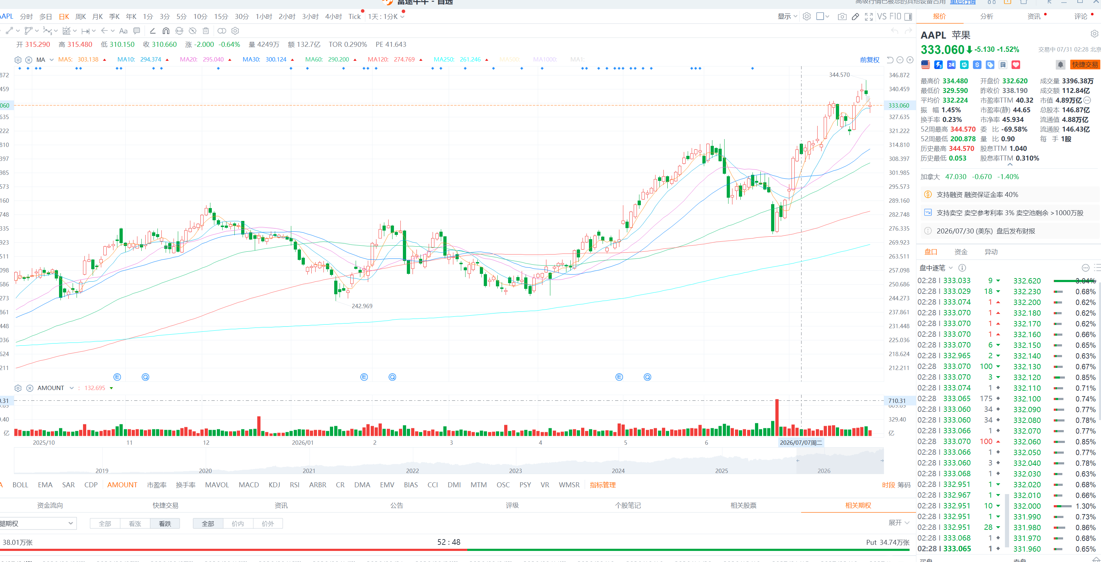Remove the AMOUNT indicator panel
Screen dimensions: 1101x562
point(30,388)
